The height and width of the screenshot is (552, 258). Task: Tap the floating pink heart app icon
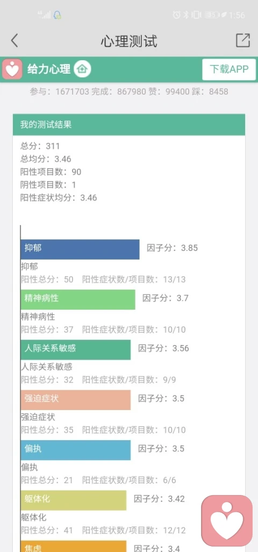click(x=227, y=521)
